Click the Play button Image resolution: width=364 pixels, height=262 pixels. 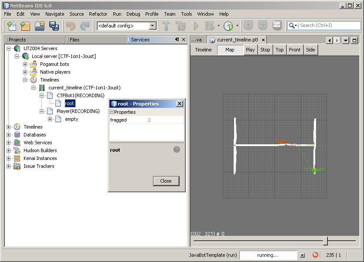click(x=250, y=50)
